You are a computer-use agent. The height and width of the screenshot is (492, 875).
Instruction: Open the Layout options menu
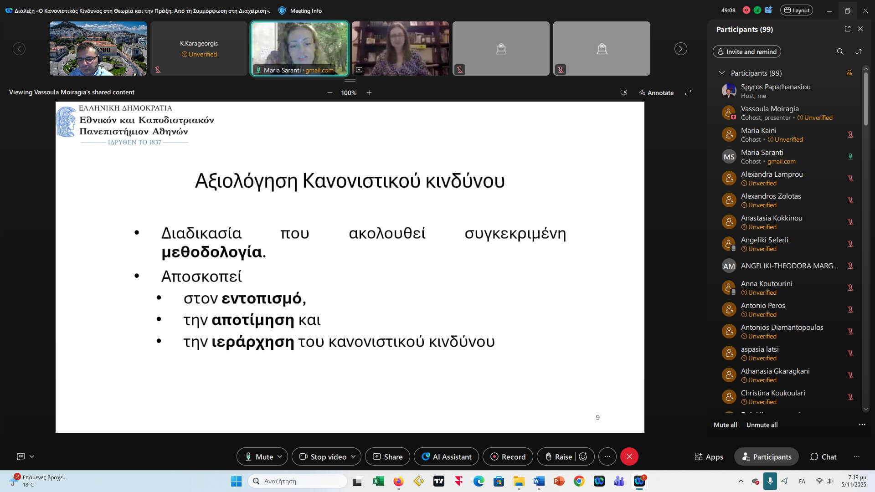pos(797,10)
